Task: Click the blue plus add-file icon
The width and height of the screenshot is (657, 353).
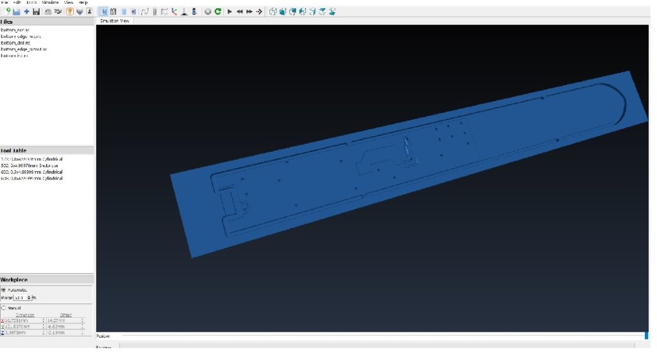Action: coord(26,12)
